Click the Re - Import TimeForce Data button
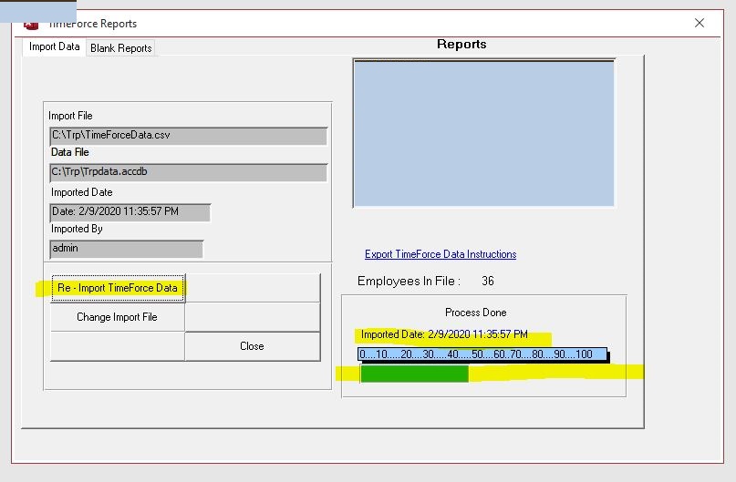This screenshot has width=736, height=482. click(118, 288)
